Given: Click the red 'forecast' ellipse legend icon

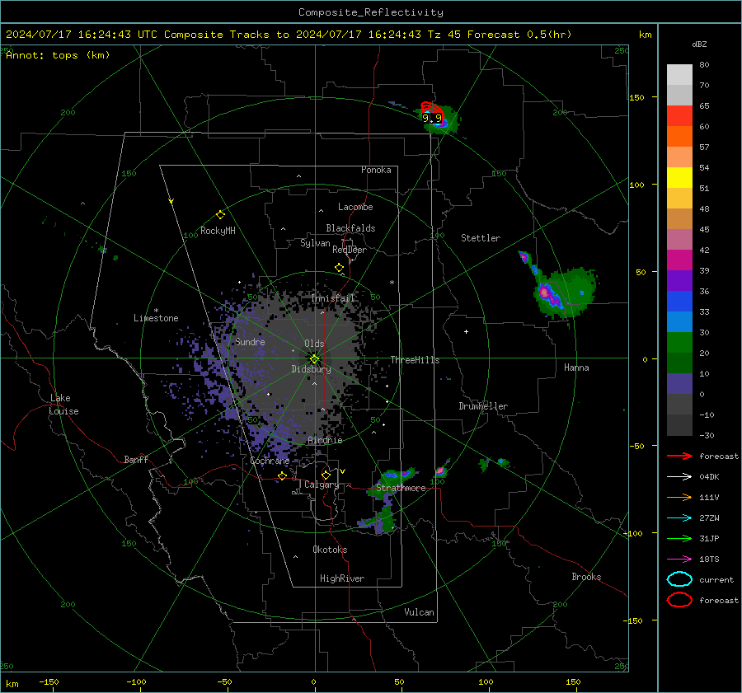Looking at the screenshot, I should click(679, 600).
